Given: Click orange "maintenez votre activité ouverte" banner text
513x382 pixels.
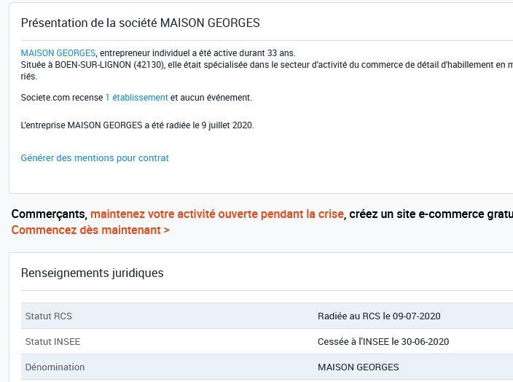Looking at the screenshot, I should (x=216, y=214).
